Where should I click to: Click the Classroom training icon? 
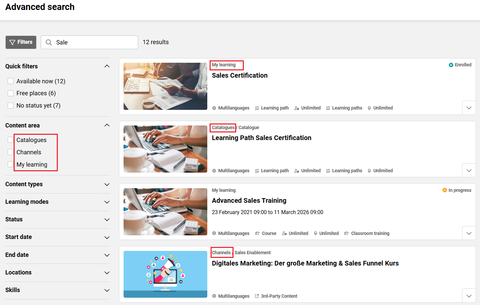pos(346,234)
